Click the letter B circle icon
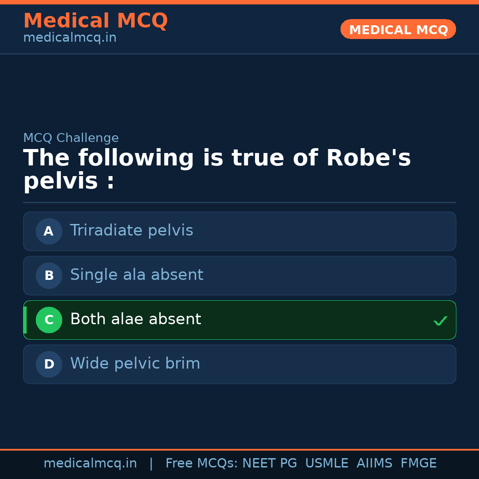 (x=49, y=275)
